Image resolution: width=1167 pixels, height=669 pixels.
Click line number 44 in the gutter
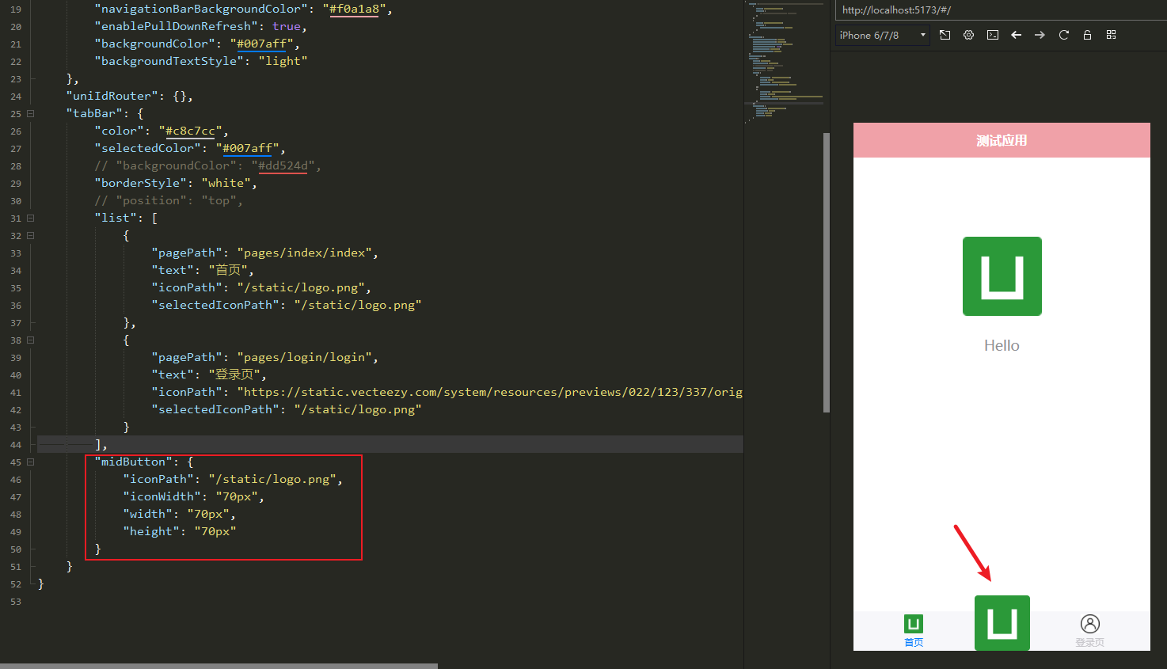coord(16,445)
